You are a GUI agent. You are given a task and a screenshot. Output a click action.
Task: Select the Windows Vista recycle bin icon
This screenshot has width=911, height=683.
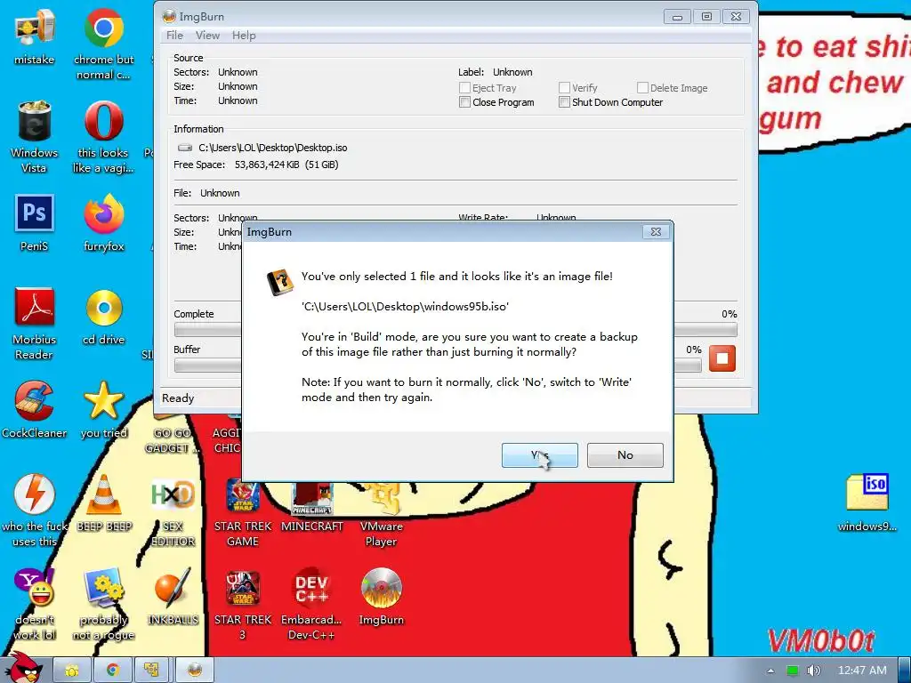click(x=35, y=137)
